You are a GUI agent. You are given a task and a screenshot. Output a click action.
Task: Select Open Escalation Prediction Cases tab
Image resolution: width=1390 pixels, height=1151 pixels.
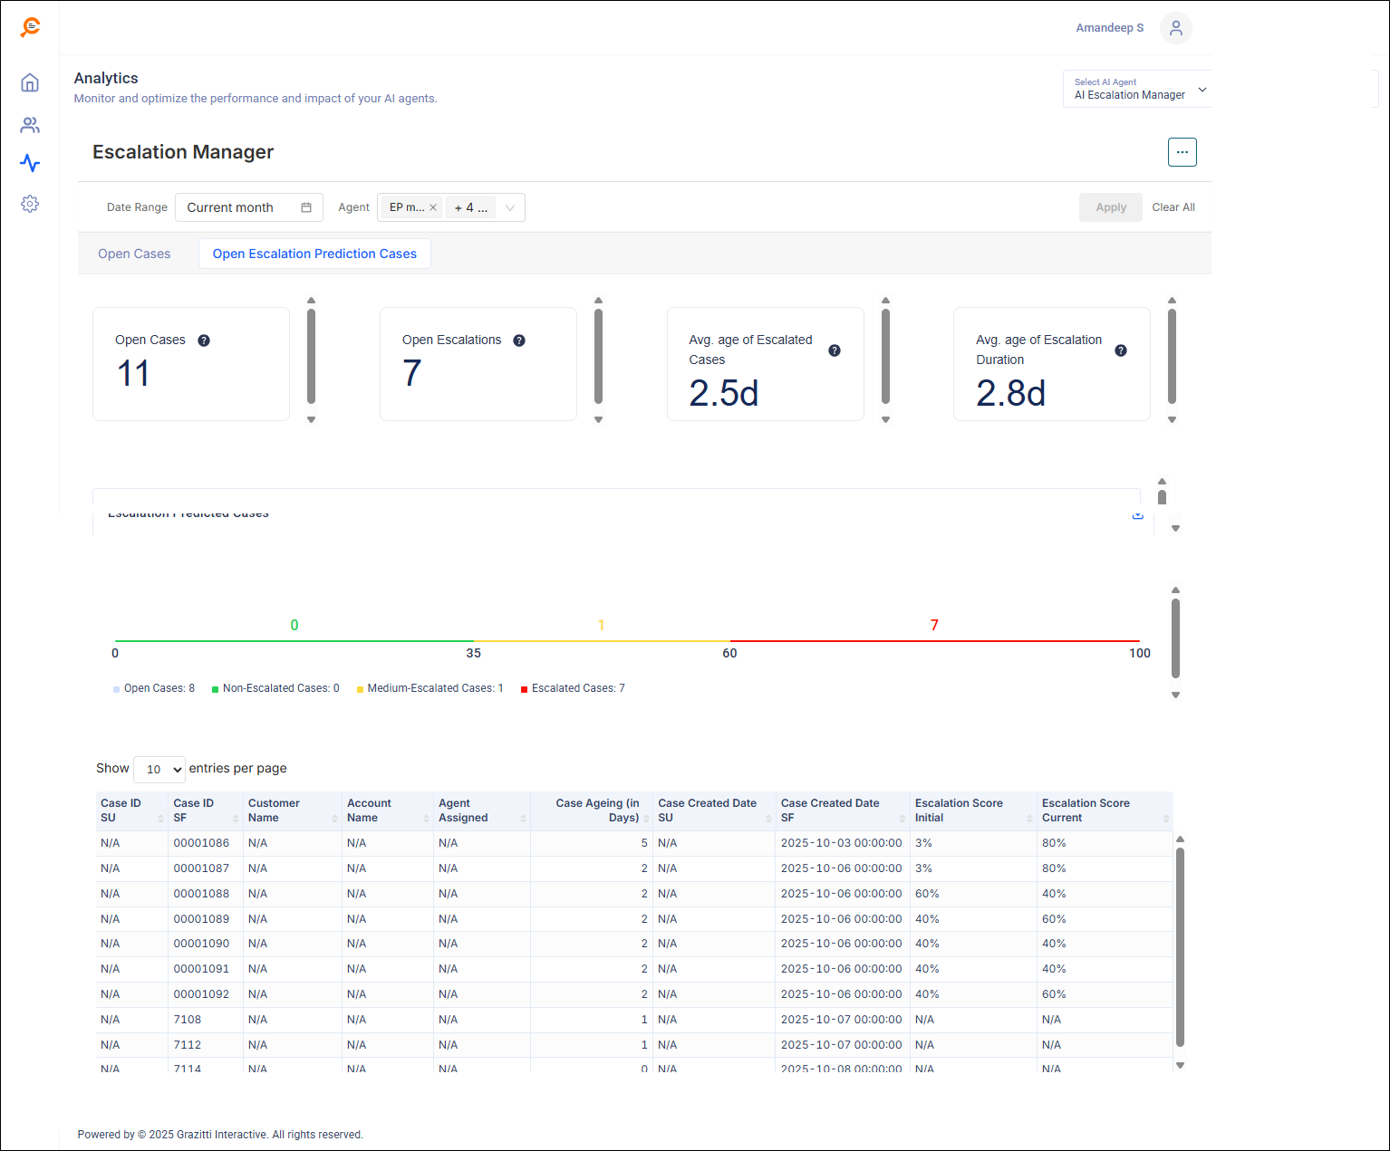click(x=314, y=254)
